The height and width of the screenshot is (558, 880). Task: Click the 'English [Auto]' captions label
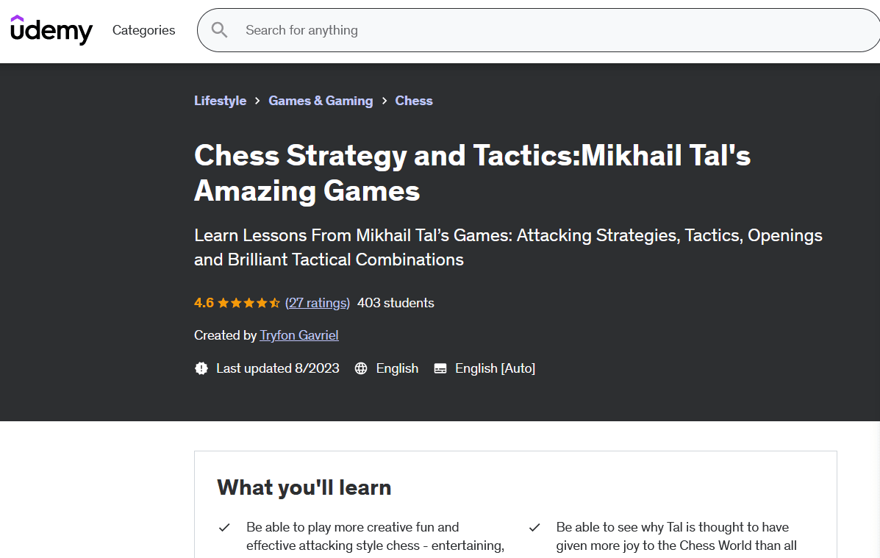tap(495, 368)
